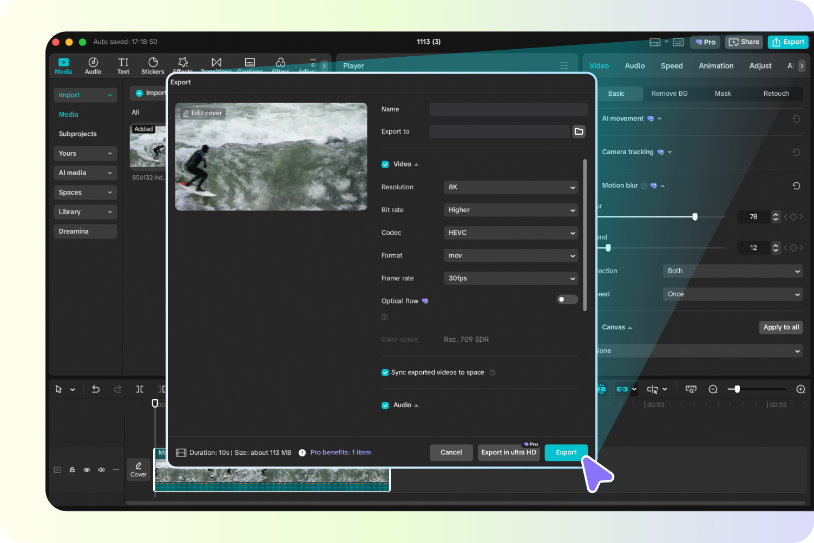Select the split tool above the timeline

(139, 389)
